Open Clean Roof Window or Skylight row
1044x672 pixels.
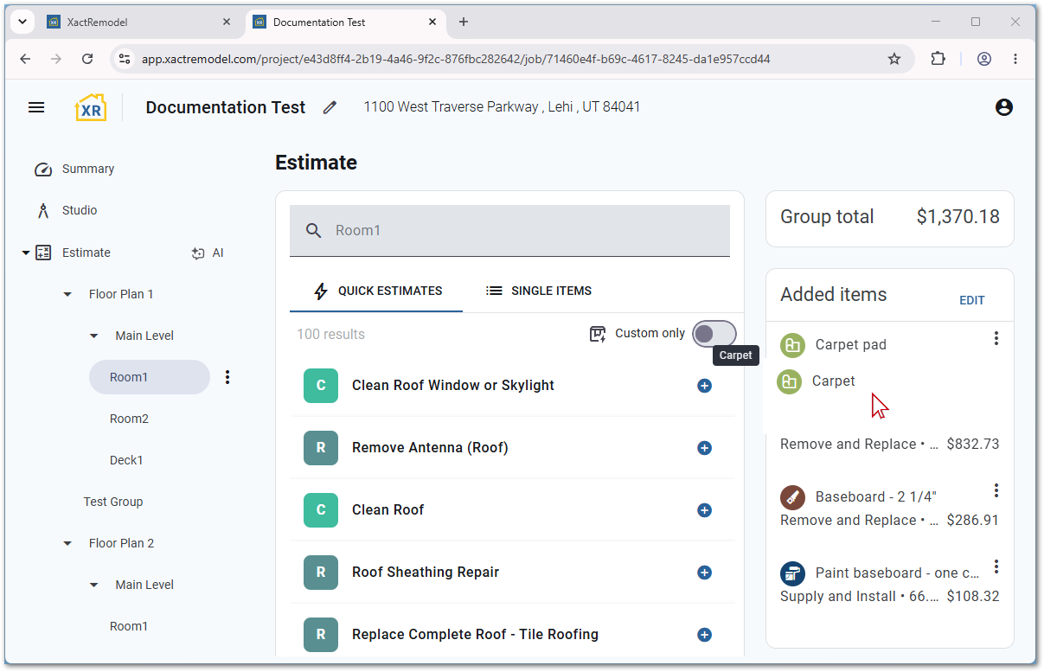tap(511, 386)
